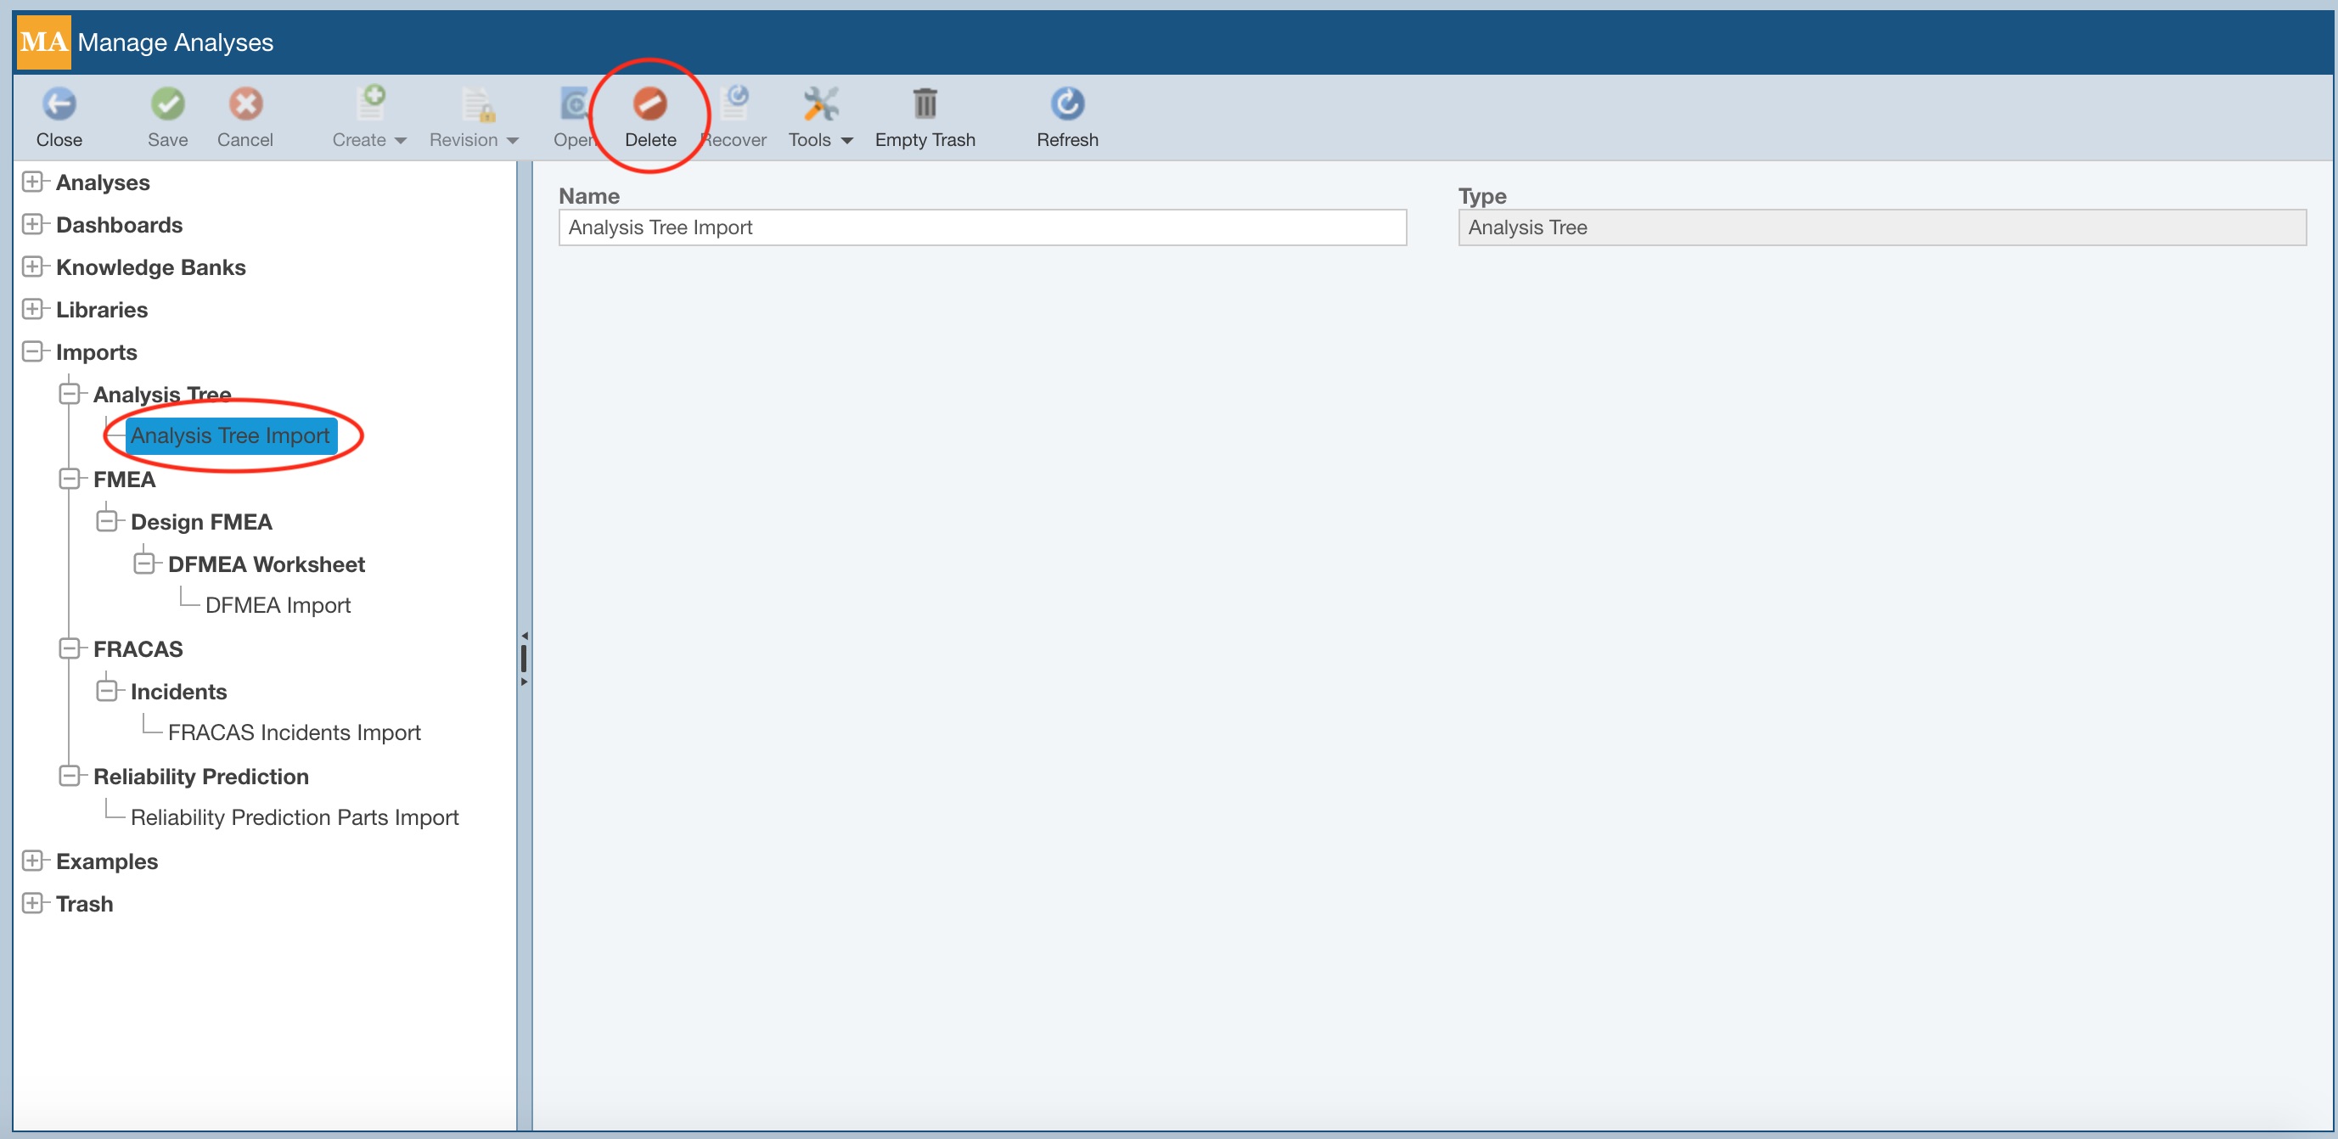Click the Save icon in the toolbar

[x=167, y=116]
